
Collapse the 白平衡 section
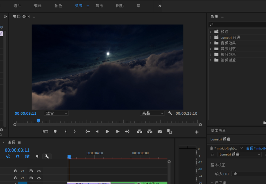[212, 182]
